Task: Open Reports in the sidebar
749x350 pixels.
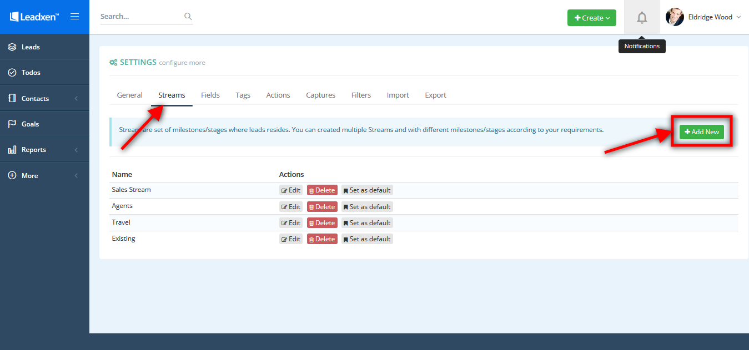Action: 44,150
